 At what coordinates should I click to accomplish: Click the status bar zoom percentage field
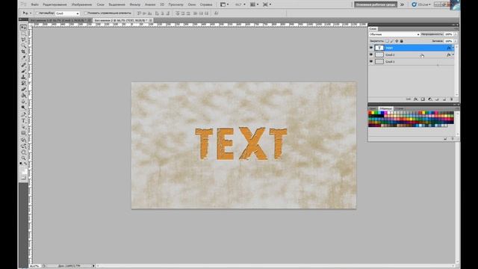(x=34, y=266)
